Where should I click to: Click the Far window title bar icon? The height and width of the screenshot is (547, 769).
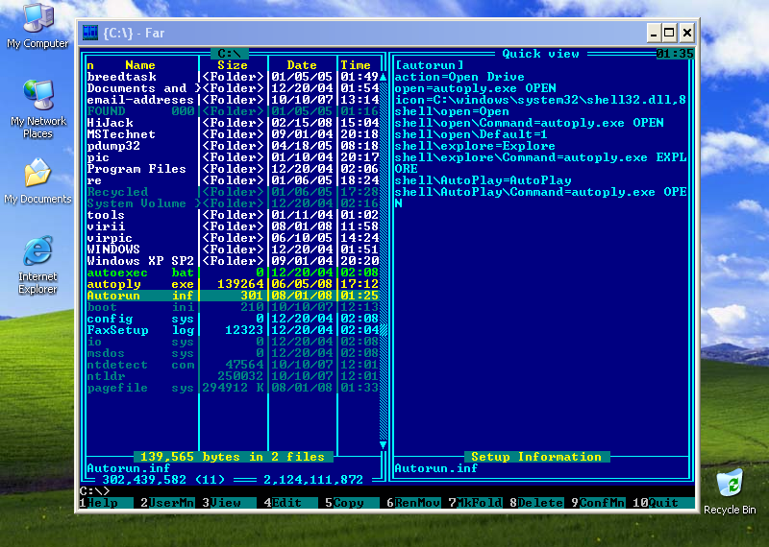click(x=90, y=33)
